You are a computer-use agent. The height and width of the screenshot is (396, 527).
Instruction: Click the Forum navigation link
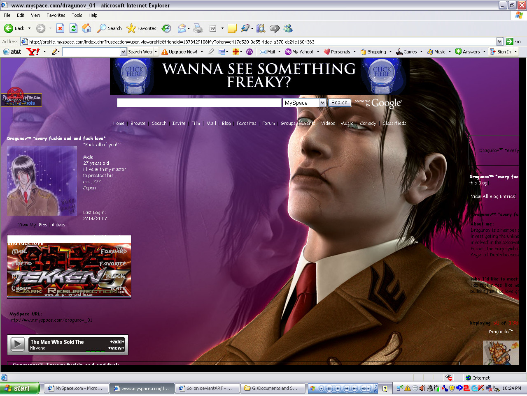pyautogui.click(x=268, y=123)
